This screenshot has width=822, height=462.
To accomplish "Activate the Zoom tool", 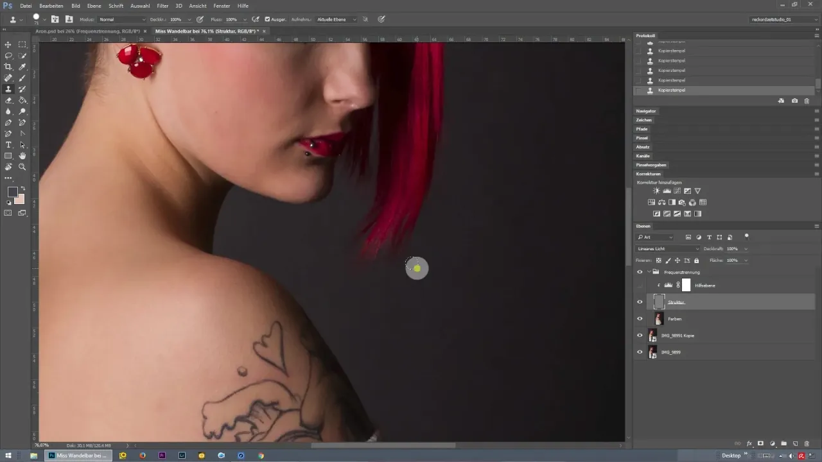I will [x=22, y=167].
